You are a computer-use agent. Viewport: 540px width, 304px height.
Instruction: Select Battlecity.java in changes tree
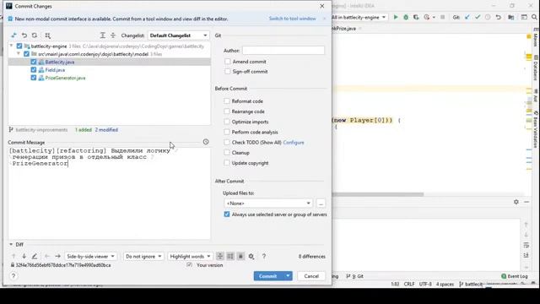[x=60, y=62]
